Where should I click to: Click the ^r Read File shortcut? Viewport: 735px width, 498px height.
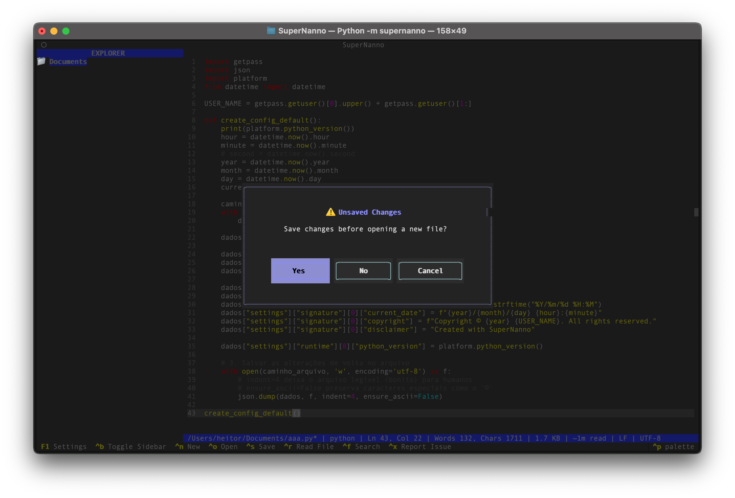coord(309,447)
